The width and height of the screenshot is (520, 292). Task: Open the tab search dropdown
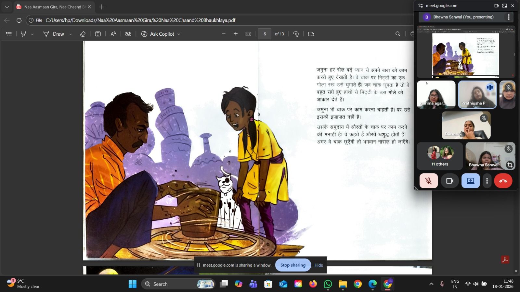coord(7,7)
